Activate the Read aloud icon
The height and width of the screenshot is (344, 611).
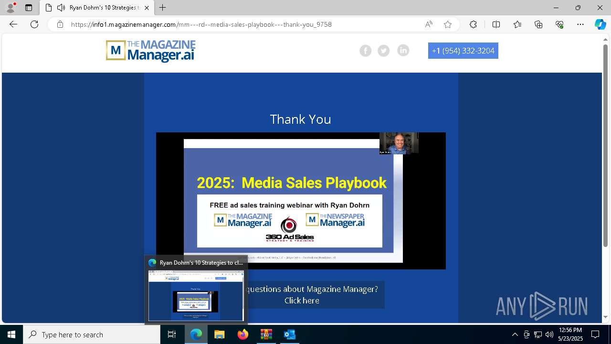pos(429,24)
